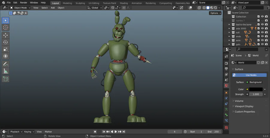Screen dimensions: 270x138
Task: Hide the wire collection in viewport
Action: (262, 40)
